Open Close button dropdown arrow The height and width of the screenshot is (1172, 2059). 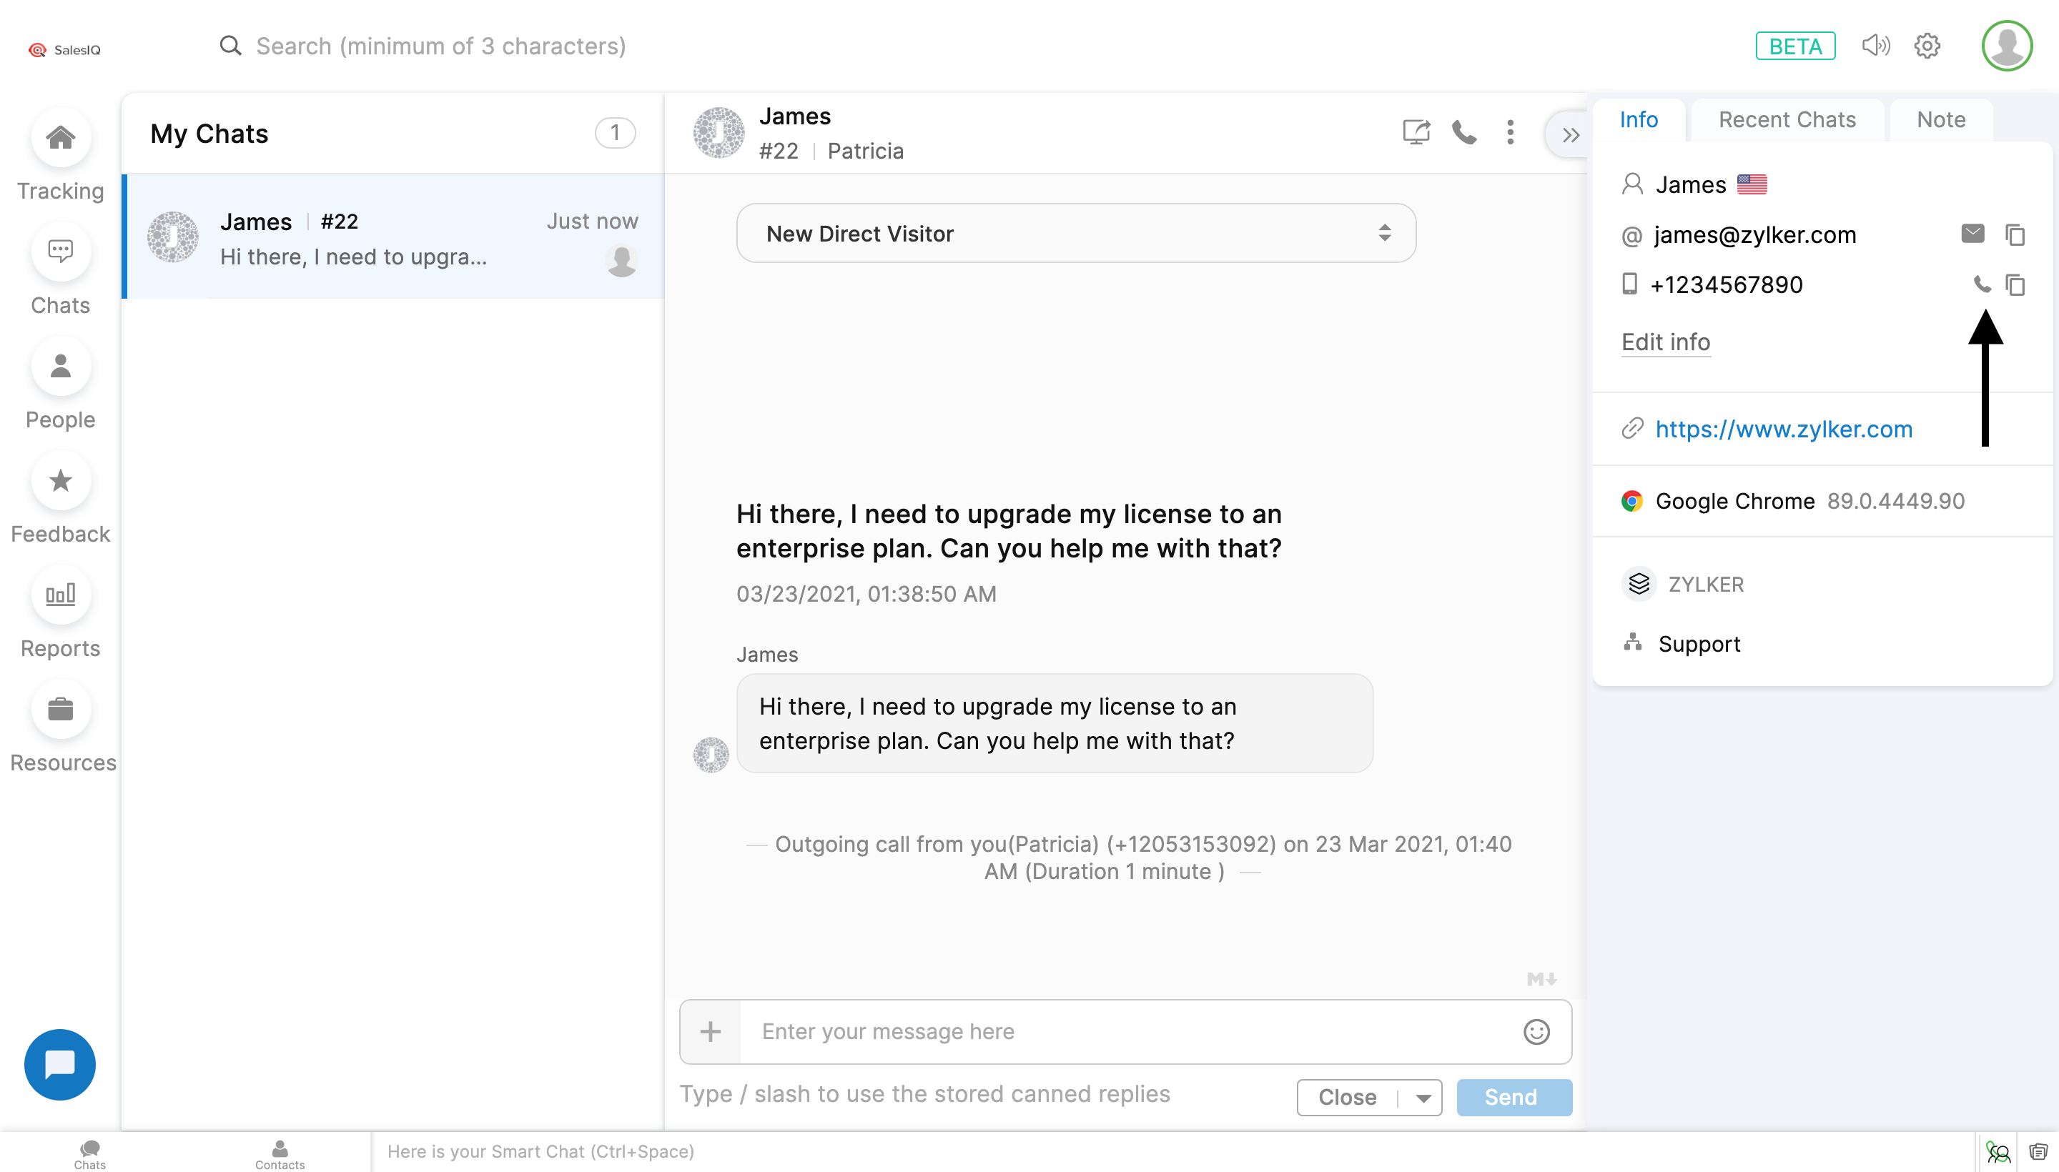pyautogui.click(x=1423, y=1098)
